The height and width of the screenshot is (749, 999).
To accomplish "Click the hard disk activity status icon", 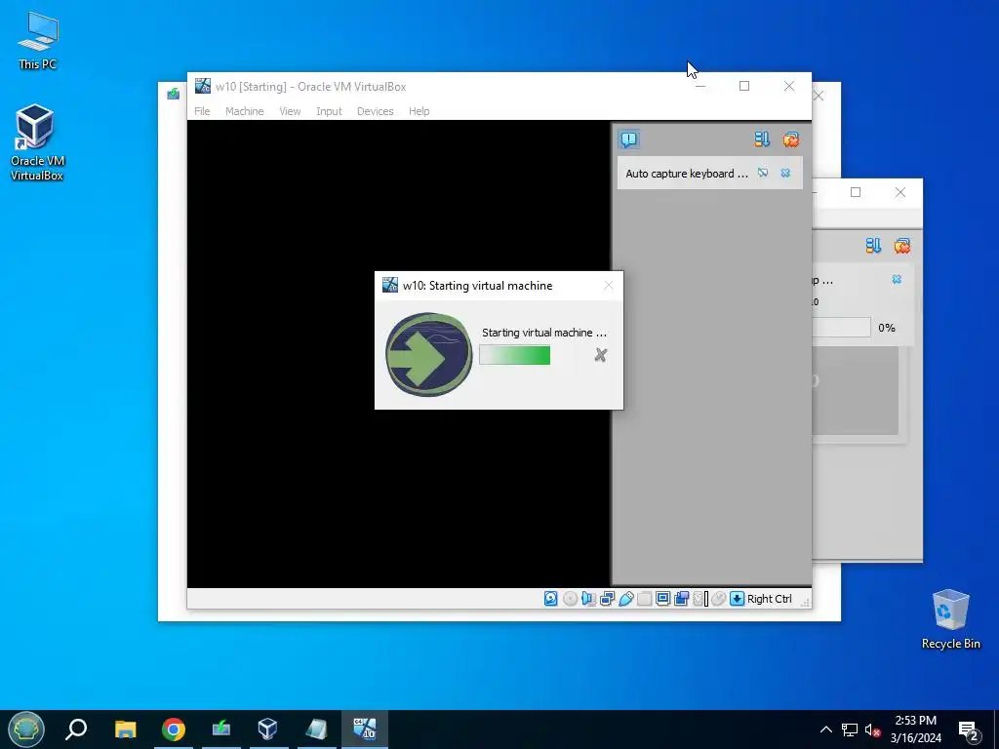I will click(550, 599).
